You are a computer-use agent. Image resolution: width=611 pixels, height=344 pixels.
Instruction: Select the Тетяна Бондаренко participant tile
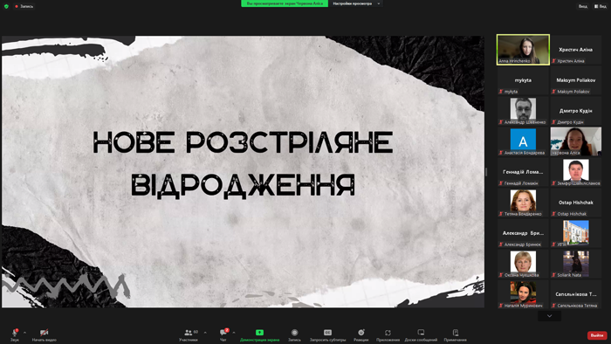[523, 203]
